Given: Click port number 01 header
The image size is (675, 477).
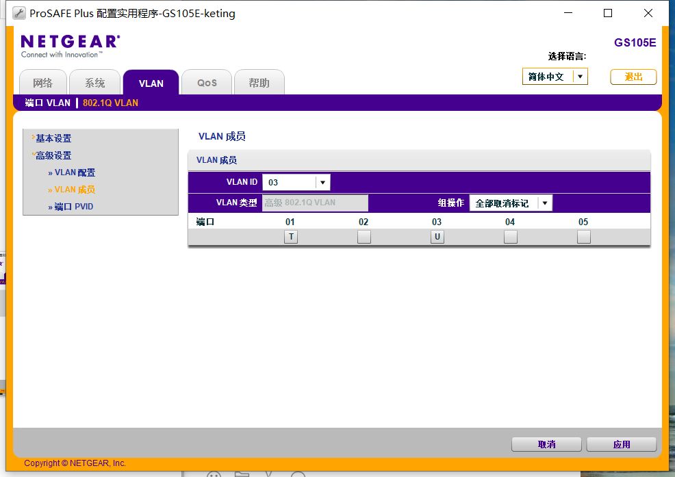Looking at the screenshot, I should point(290,222).
